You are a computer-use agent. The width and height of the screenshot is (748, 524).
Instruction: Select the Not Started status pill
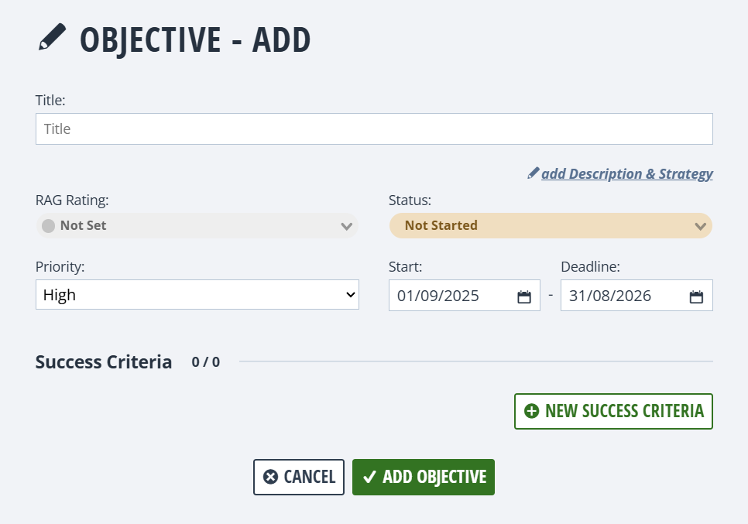pos(551,225)
